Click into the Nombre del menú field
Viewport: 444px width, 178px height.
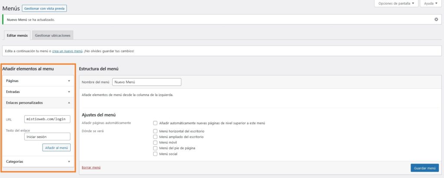click(x=147, y=82)
